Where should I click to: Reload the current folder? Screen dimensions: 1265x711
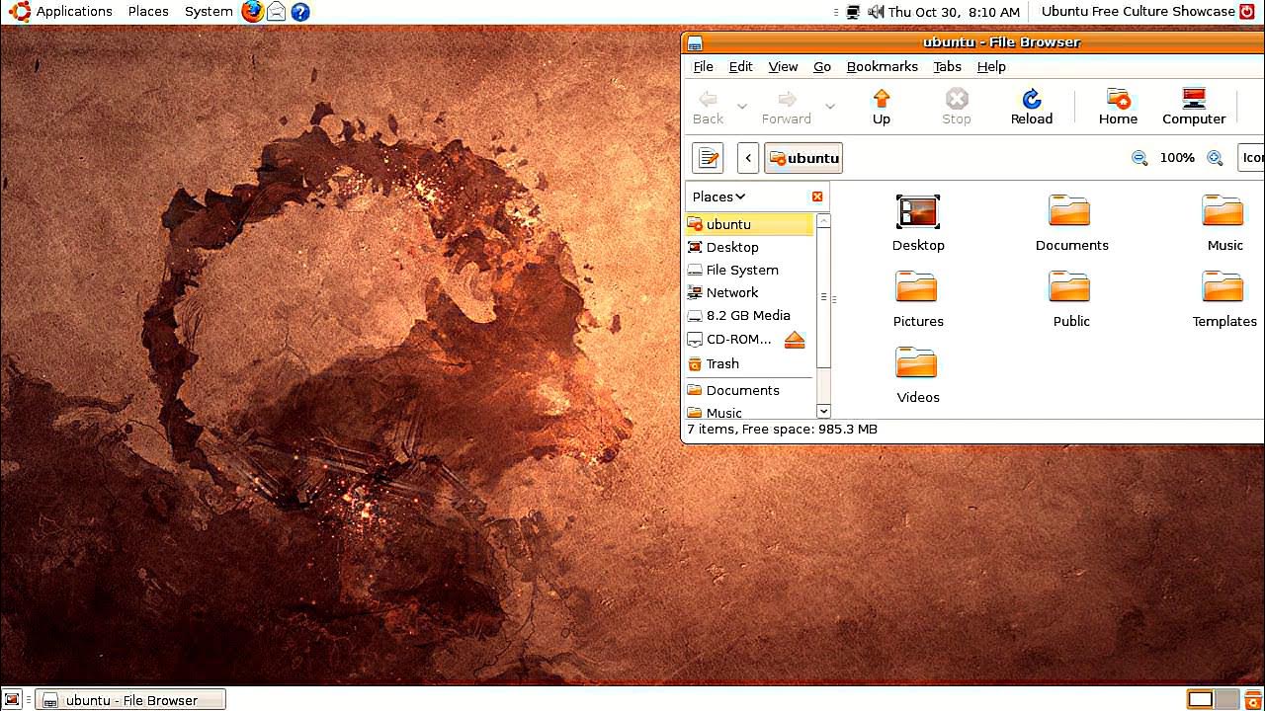(1032, 108)
